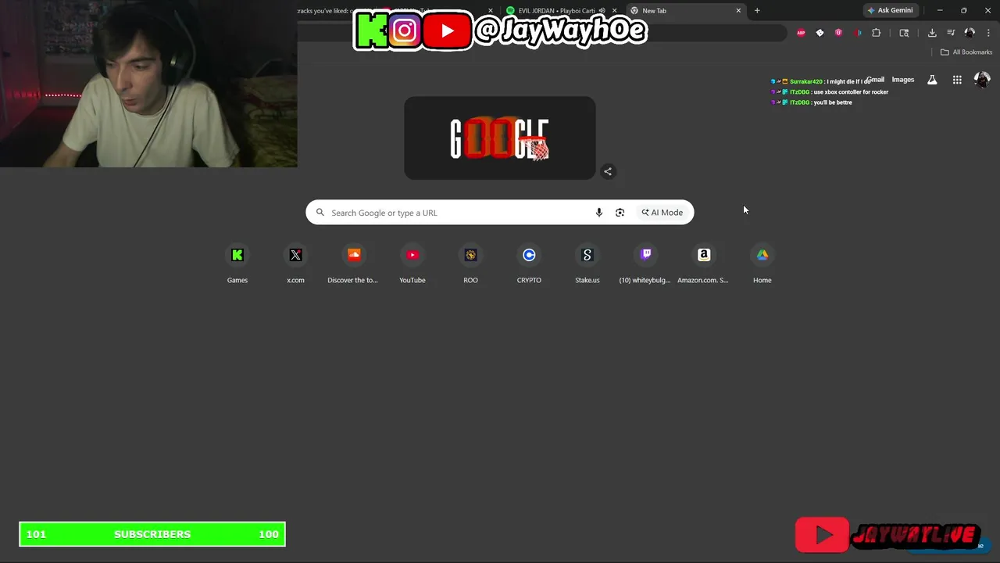Share the Google Doodle
Image resolution: width=1000 pixels, height=563 pixels.
608,171
